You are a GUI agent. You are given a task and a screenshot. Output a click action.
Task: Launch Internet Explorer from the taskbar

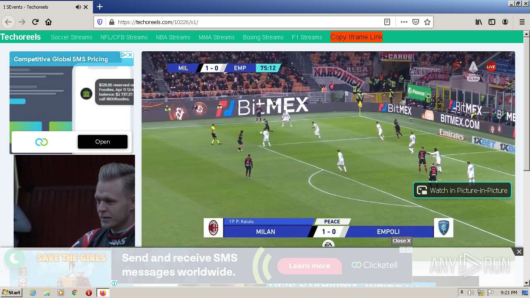[33, 293]
